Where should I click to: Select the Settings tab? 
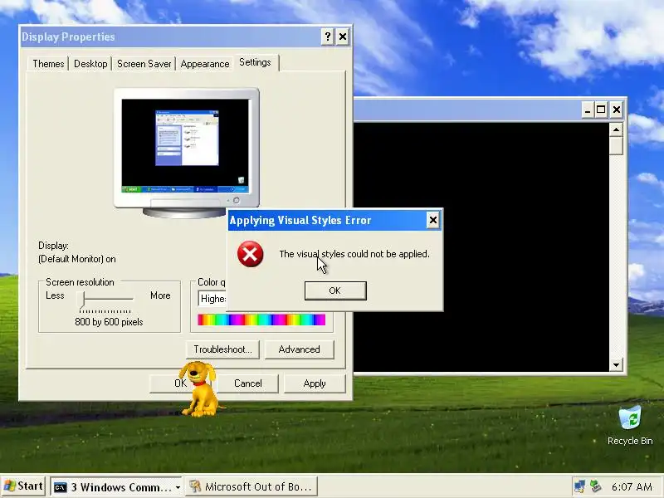(x=255, y=62)
